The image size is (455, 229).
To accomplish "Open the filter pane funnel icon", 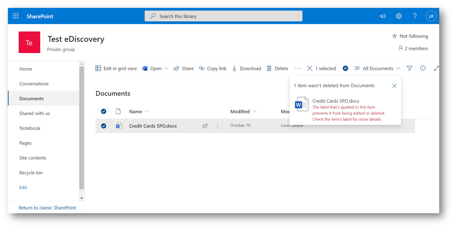I will click(x=410, y=68).
